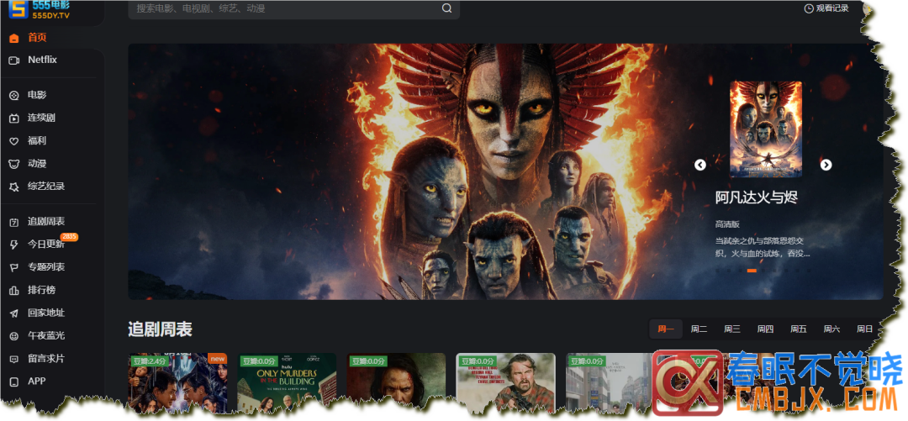Open the Netflix section in sidebar
908x421 pixels.
(x=41, y=61)
